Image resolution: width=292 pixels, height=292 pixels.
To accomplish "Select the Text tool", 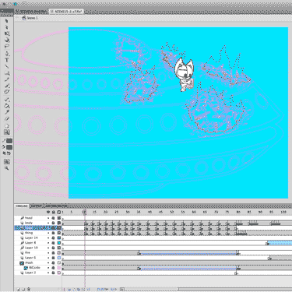I will [7, 60].
